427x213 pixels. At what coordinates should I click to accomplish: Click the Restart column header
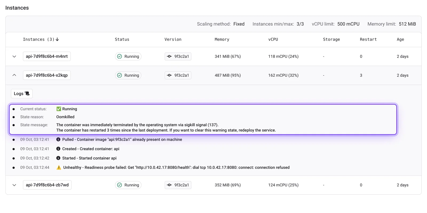368,39
